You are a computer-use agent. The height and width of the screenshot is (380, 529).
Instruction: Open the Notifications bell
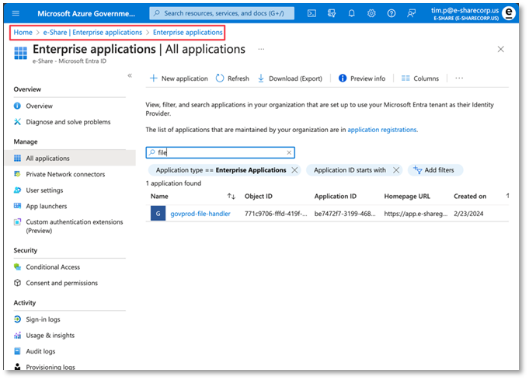[x=352, y=13]
